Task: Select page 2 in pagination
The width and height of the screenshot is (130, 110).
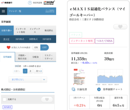Action: click(x=30, y=71)
